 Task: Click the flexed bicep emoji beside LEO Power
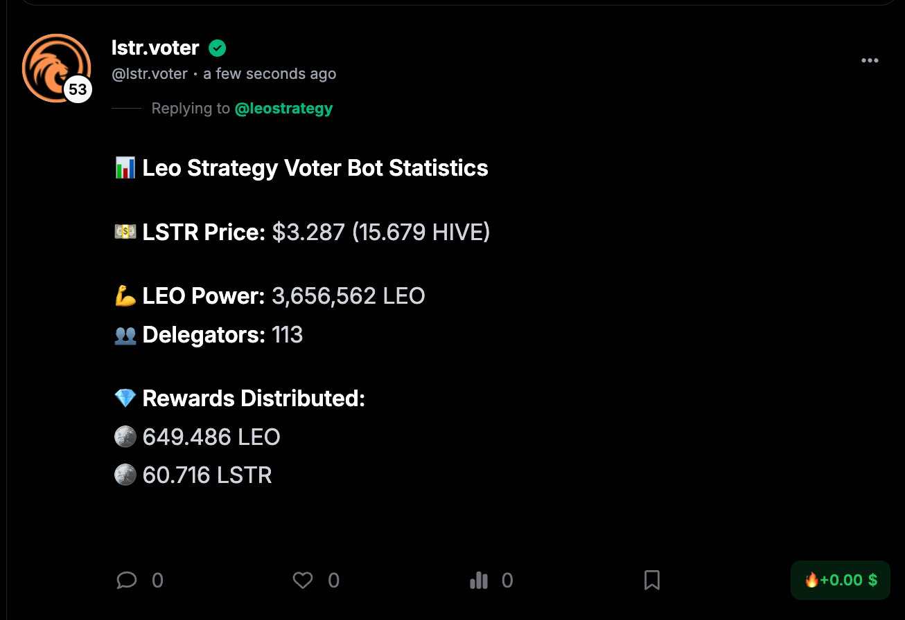pyautogui.click(x=125, y=297)
